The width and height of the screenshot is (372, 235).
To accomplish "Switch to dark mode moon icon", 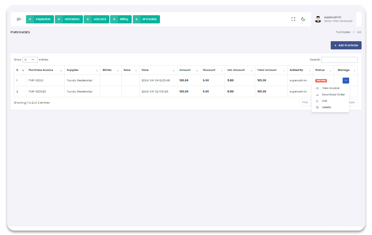I will point(303,19).
